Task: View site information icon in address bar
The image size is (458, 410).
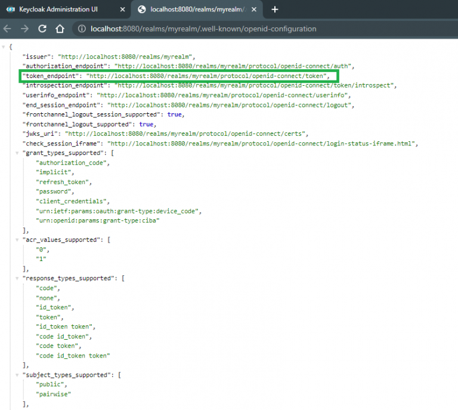Action: pyautogui.click(x=82, y=29)
